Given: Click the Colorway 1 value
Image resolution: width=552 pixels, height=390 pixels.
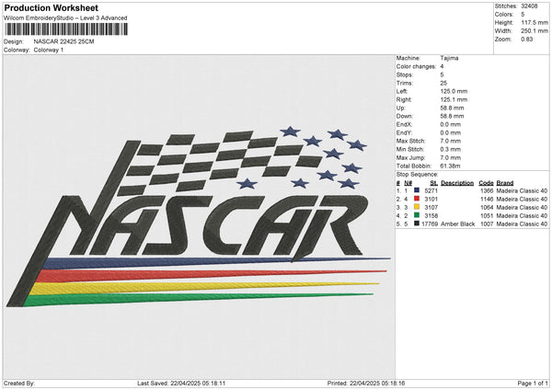Looking at the screenshot, I should (x=51, y=50).
